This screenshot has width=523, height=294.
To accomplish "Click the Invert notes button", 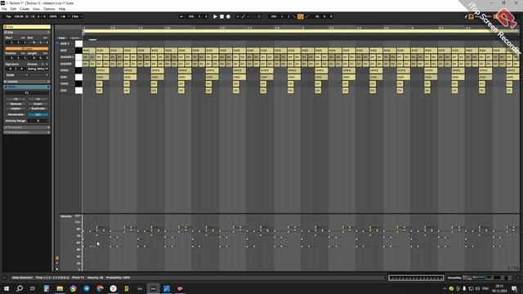I will click(38, 104).
